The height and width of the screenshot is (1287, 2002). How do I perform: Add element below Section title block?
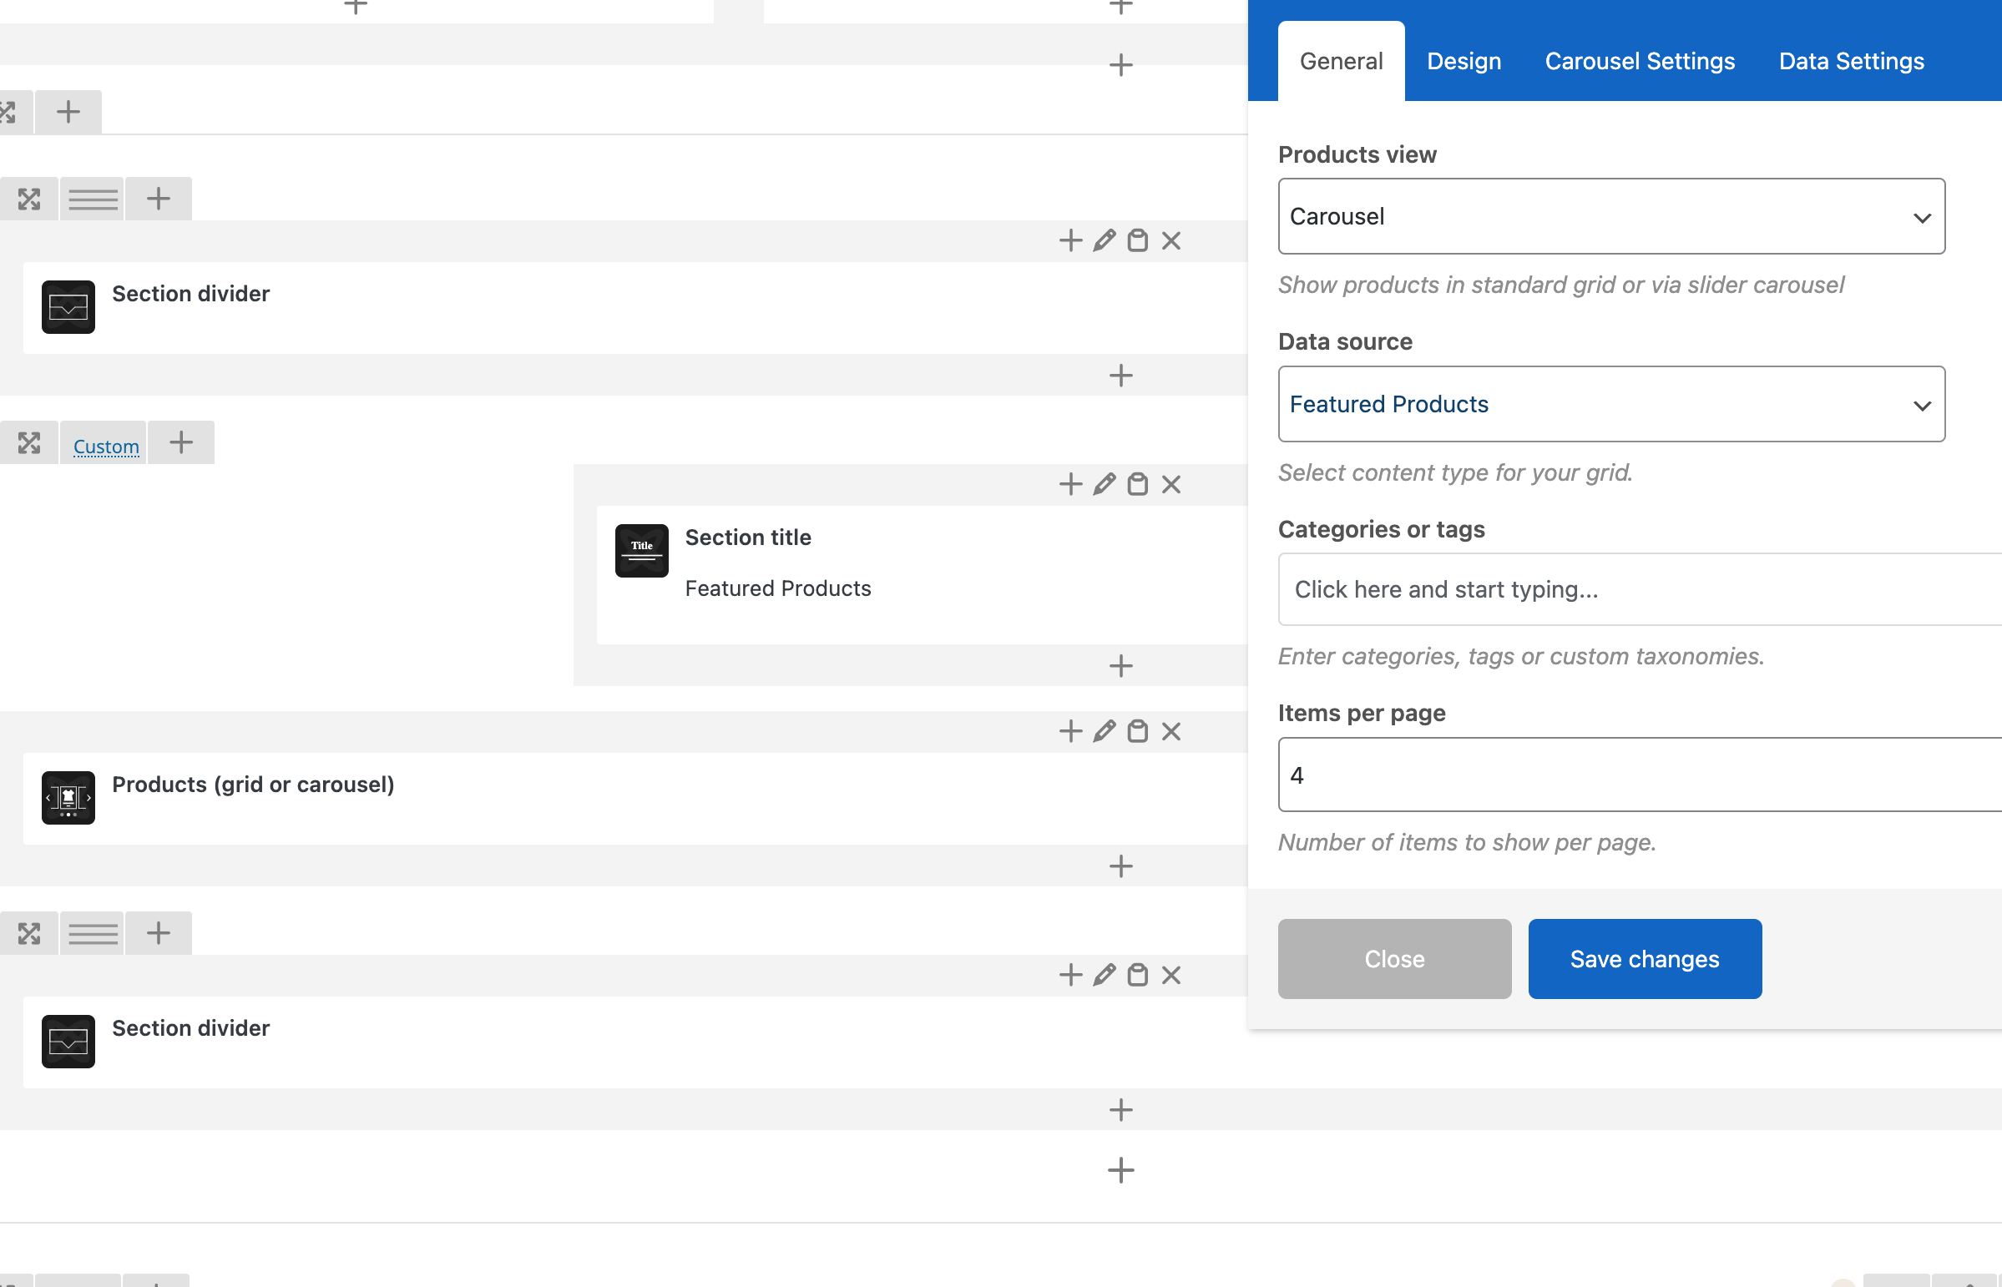click(1120, 666)
